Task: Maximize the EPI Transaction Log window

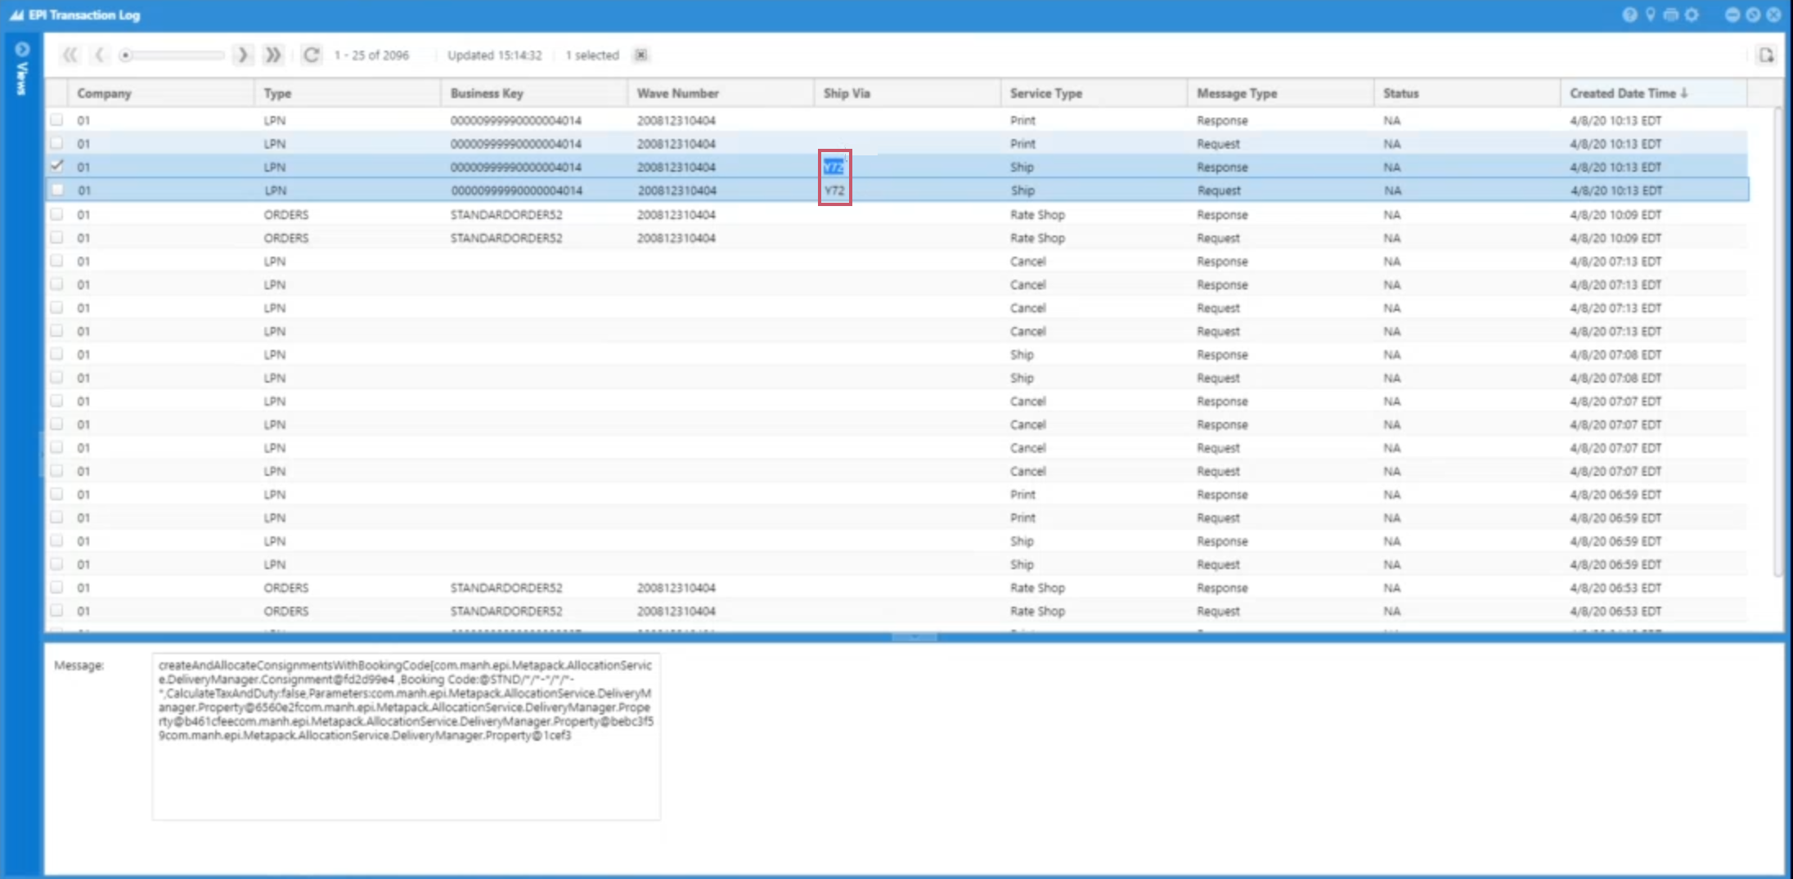Action: click(x=1753, y=15)
